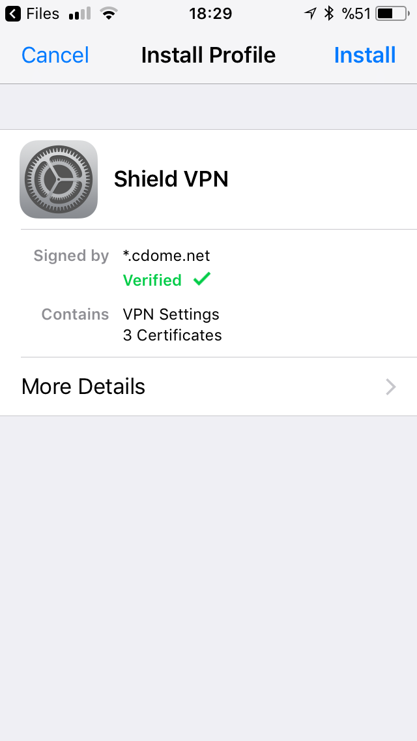This screenshot has height=741, width=417.
Task: Tap the green Verified checkmark
Action: coord(201,279)
